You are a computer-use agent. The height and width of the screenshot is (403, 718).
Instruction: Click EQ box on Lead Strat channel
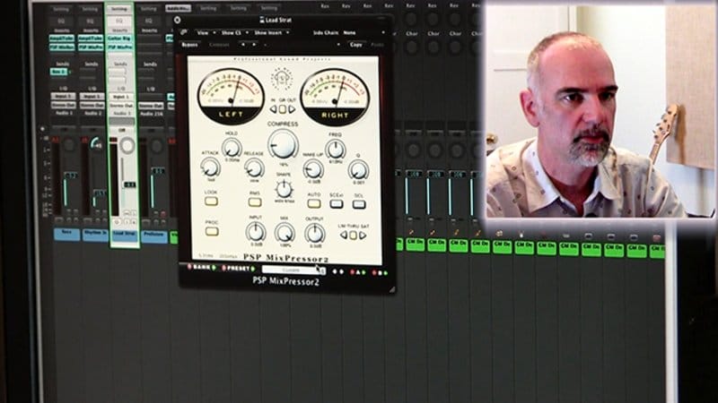pos(119,21)
